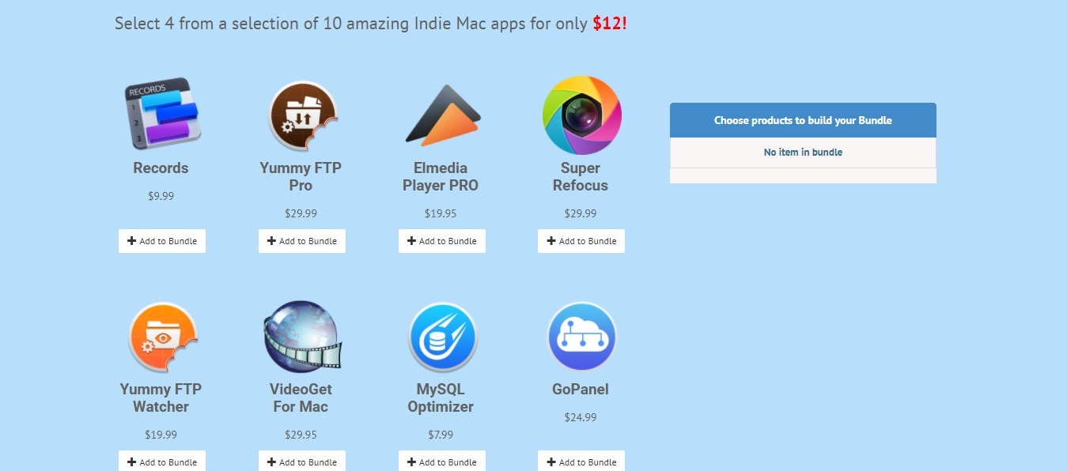1067x471 pixels.
Task: Click the Yummy FTP Watcher icon
Action: [x=162, y=337]
